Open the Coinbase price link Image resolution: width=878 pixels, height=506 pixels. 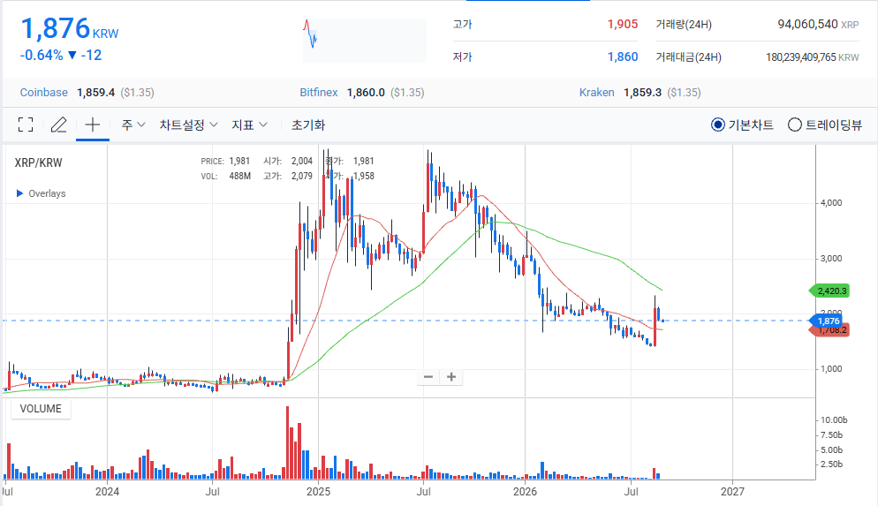pyautogui.click(x=43, y=93)
